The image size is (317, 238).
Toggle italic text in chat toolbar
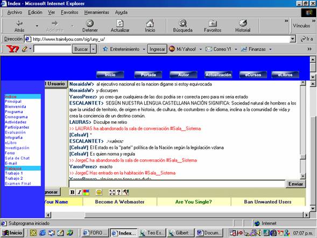click(79, 192)
